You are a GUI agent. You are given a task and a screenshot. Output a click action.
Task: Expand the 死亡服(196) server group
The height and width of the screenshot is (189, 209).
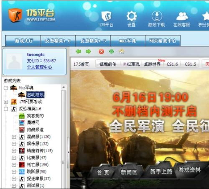(x=14, y=165)
